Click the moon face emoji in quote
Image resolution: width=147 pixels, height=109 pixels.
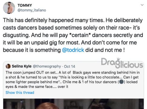pos(122,82)
